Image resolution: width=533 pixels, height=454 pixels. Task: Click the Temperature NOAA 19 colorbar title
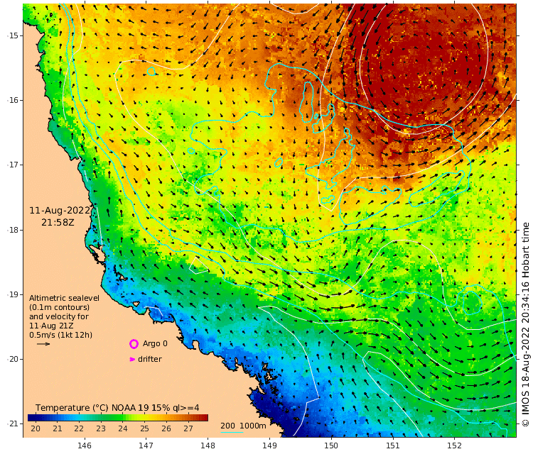click(117, 407)
